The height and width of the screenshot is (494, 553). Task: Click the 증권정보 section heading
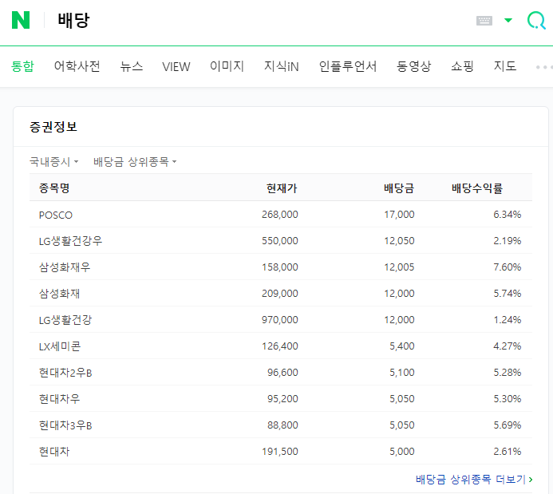(53, 127)
